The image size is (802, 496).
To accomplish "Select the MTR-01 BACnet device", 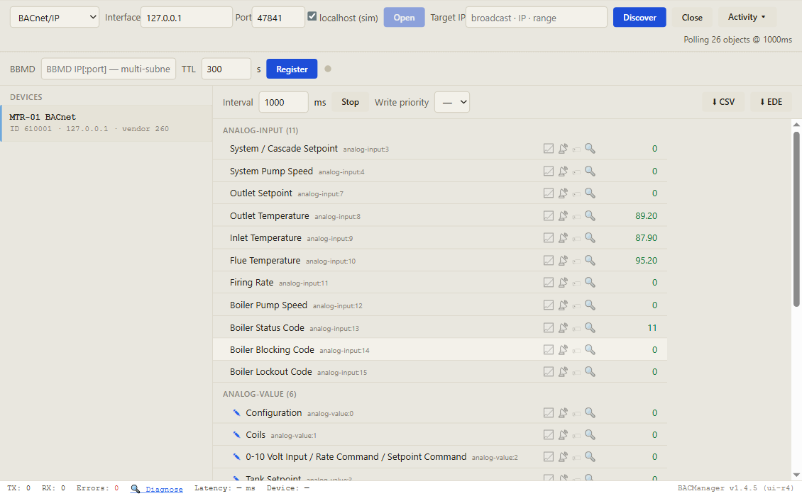I will (106, 123).
